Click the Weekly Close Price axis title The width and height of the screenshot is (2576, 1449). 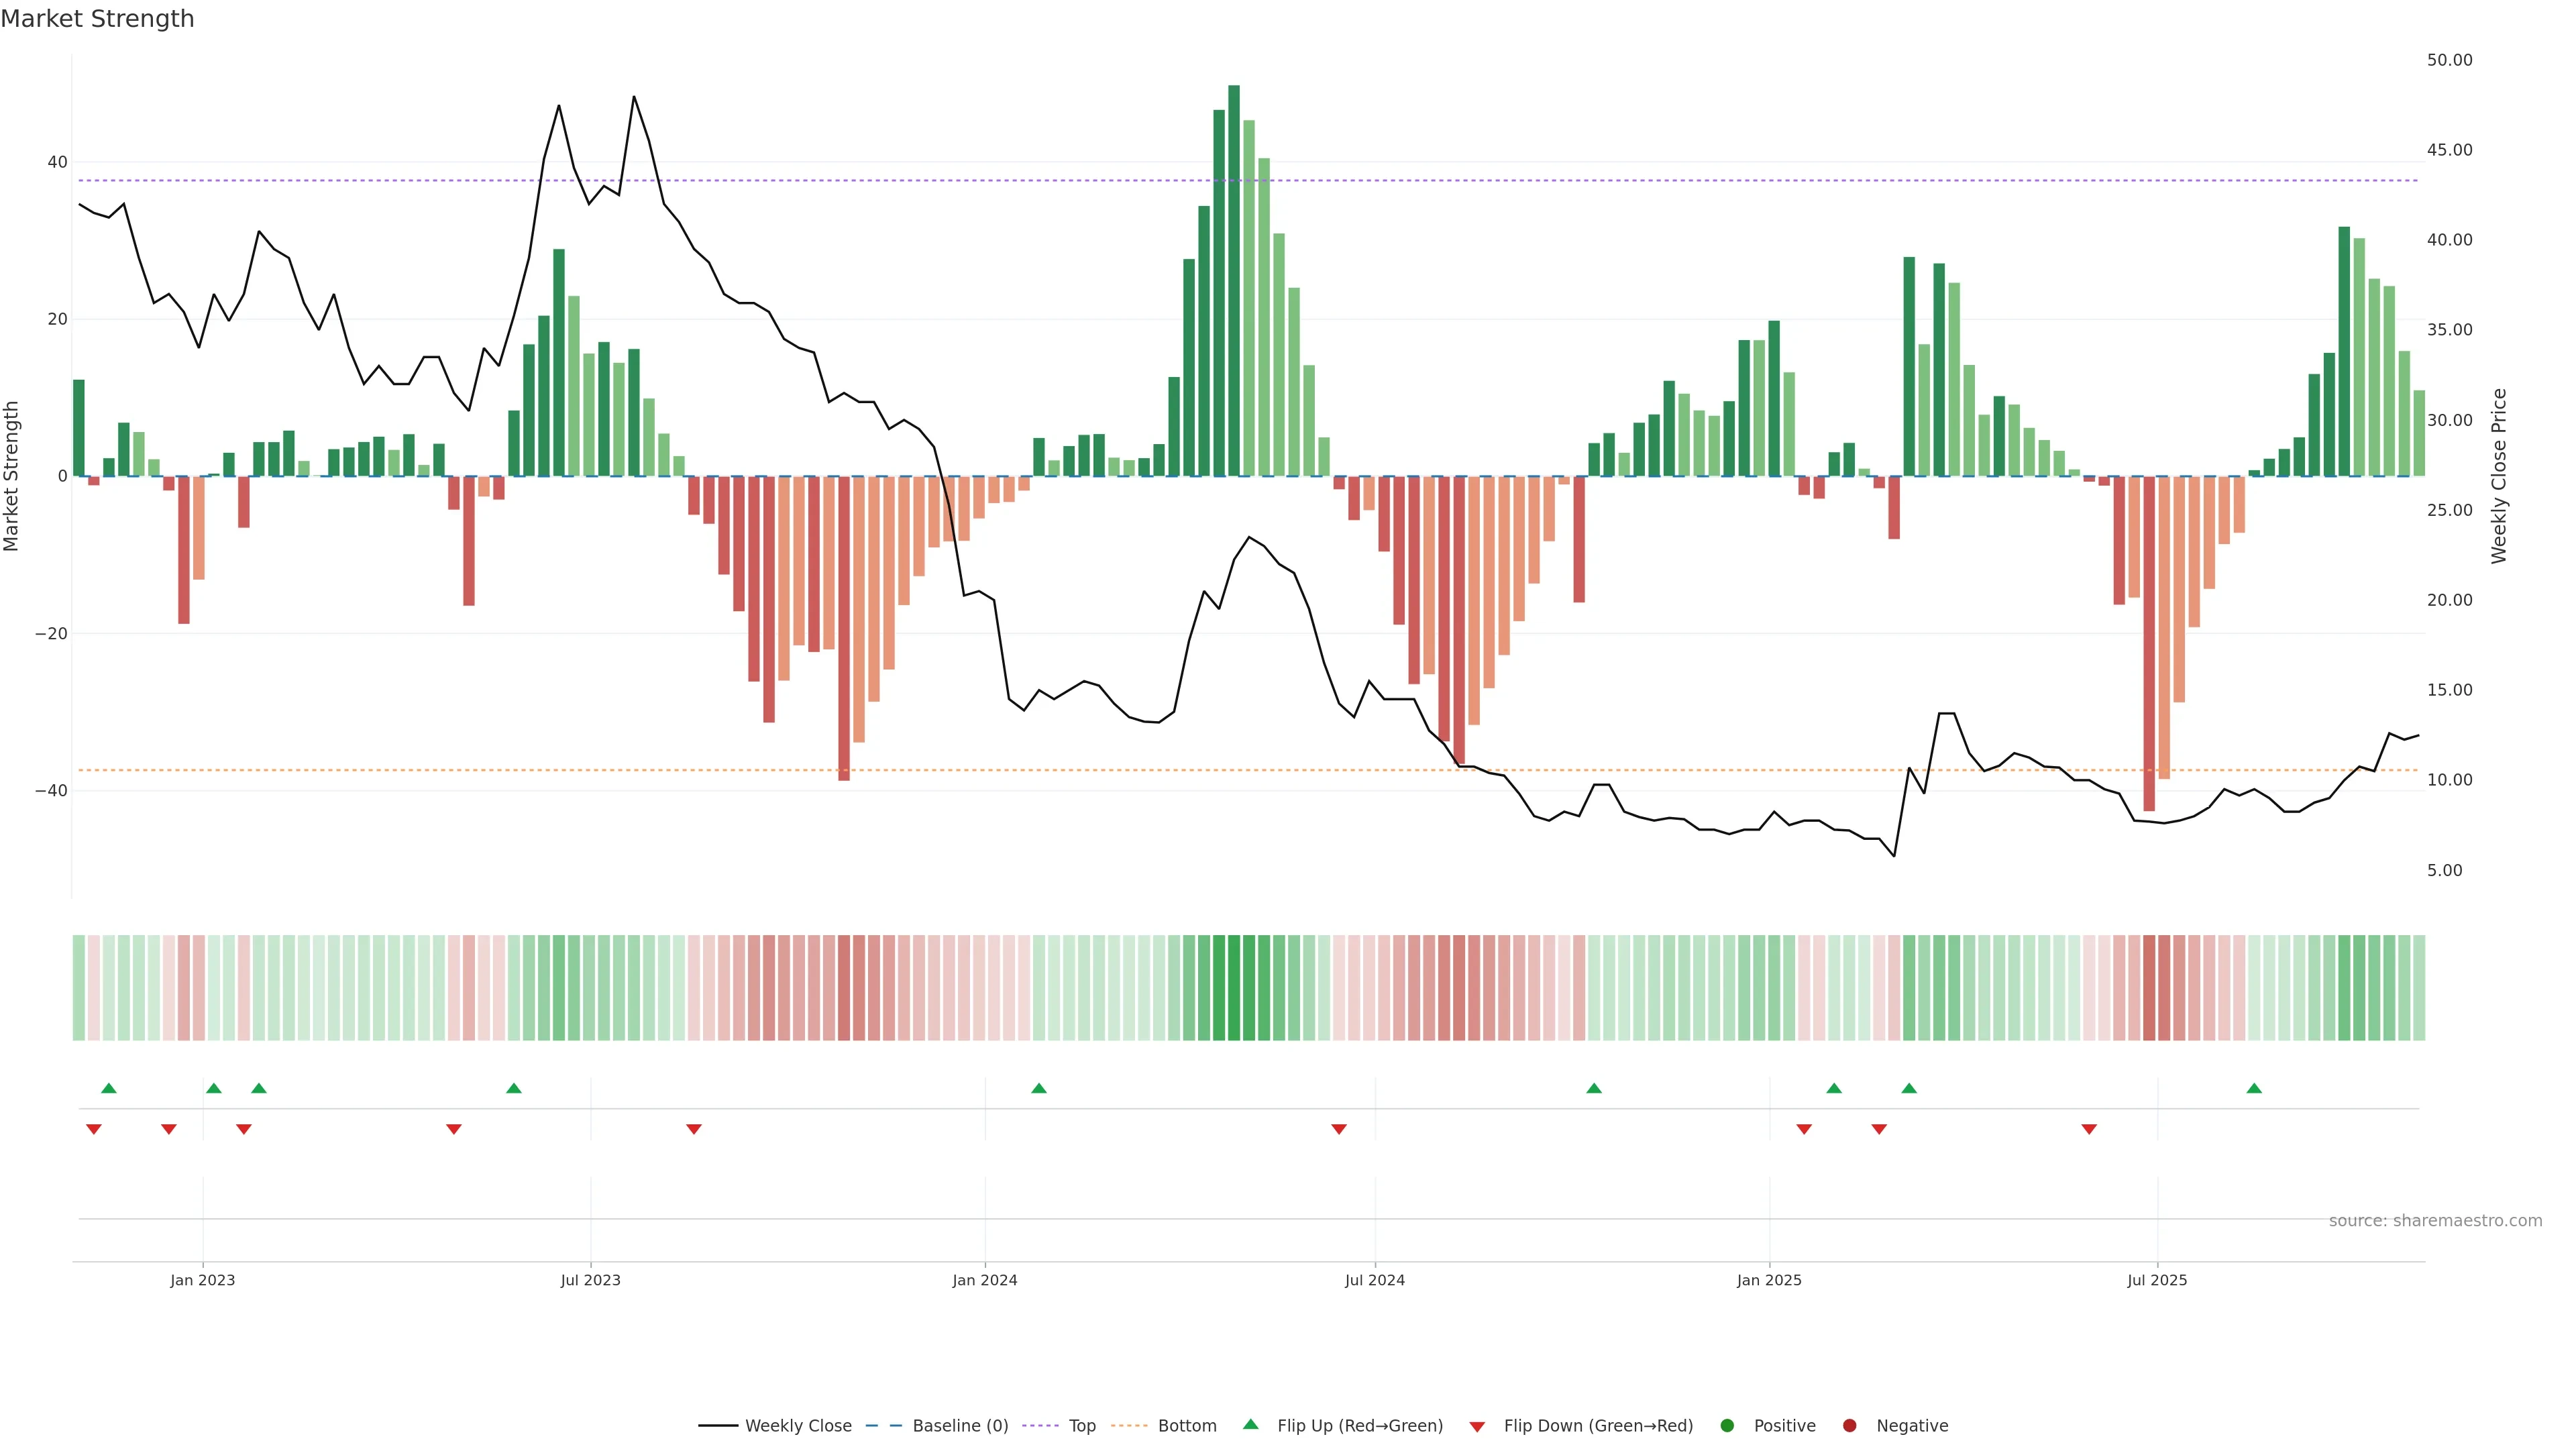tap(2499, 476)
